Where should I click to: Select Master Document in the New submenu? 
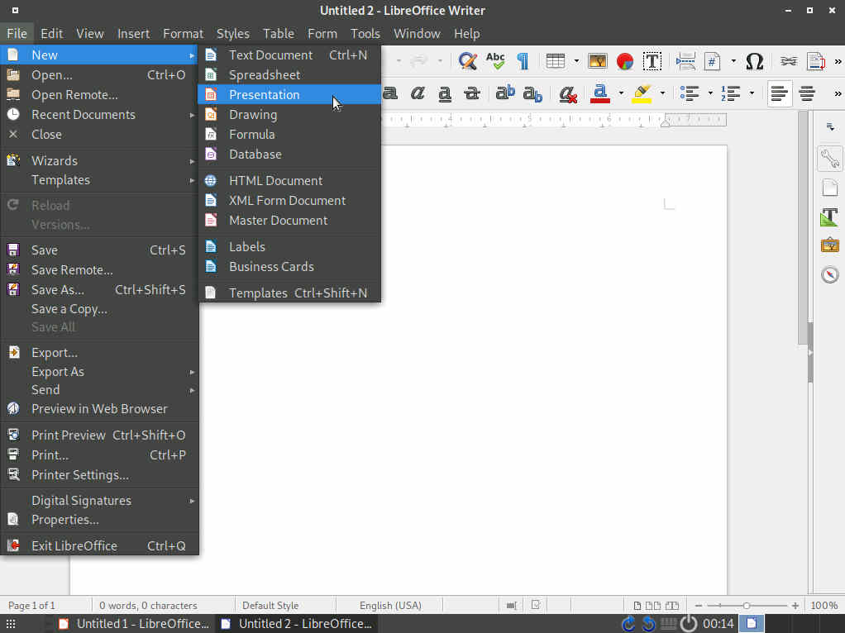pyautogui.click(x=289, y=221)
